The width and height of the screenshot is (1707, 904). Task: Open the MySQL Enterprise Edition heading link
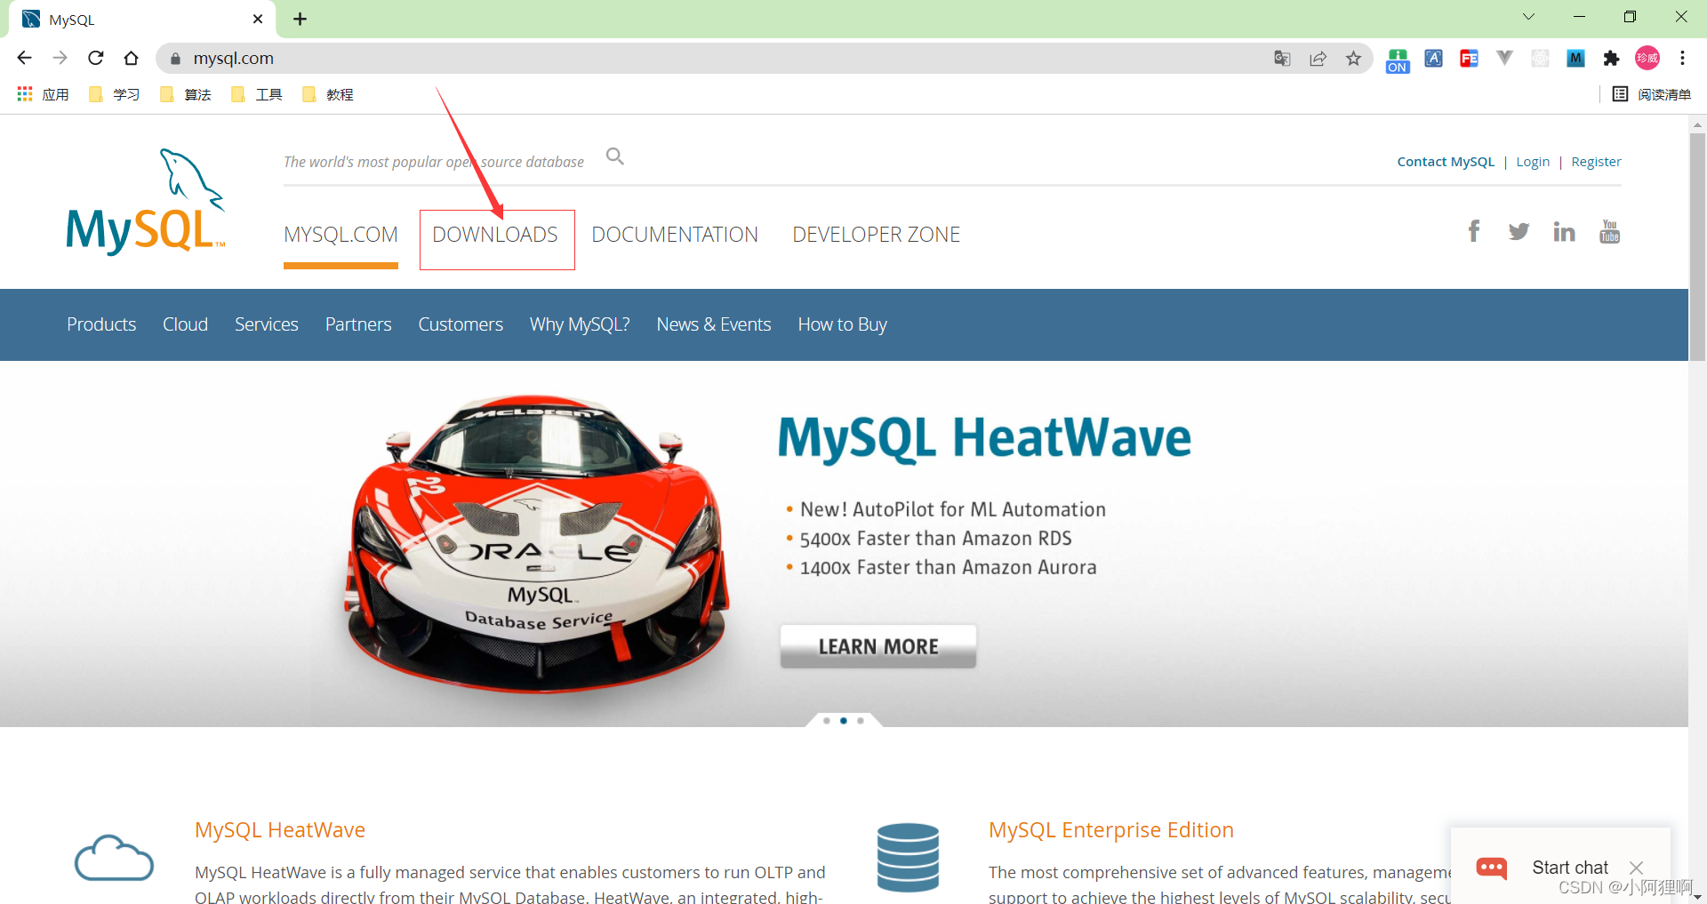coord(1111,830)
